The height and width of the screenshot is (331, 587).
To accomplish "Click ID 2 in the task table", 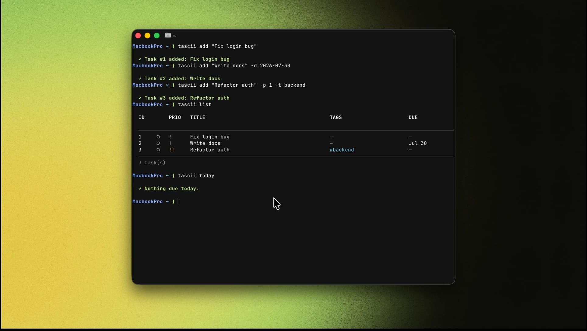I will (x=140, y=143).
